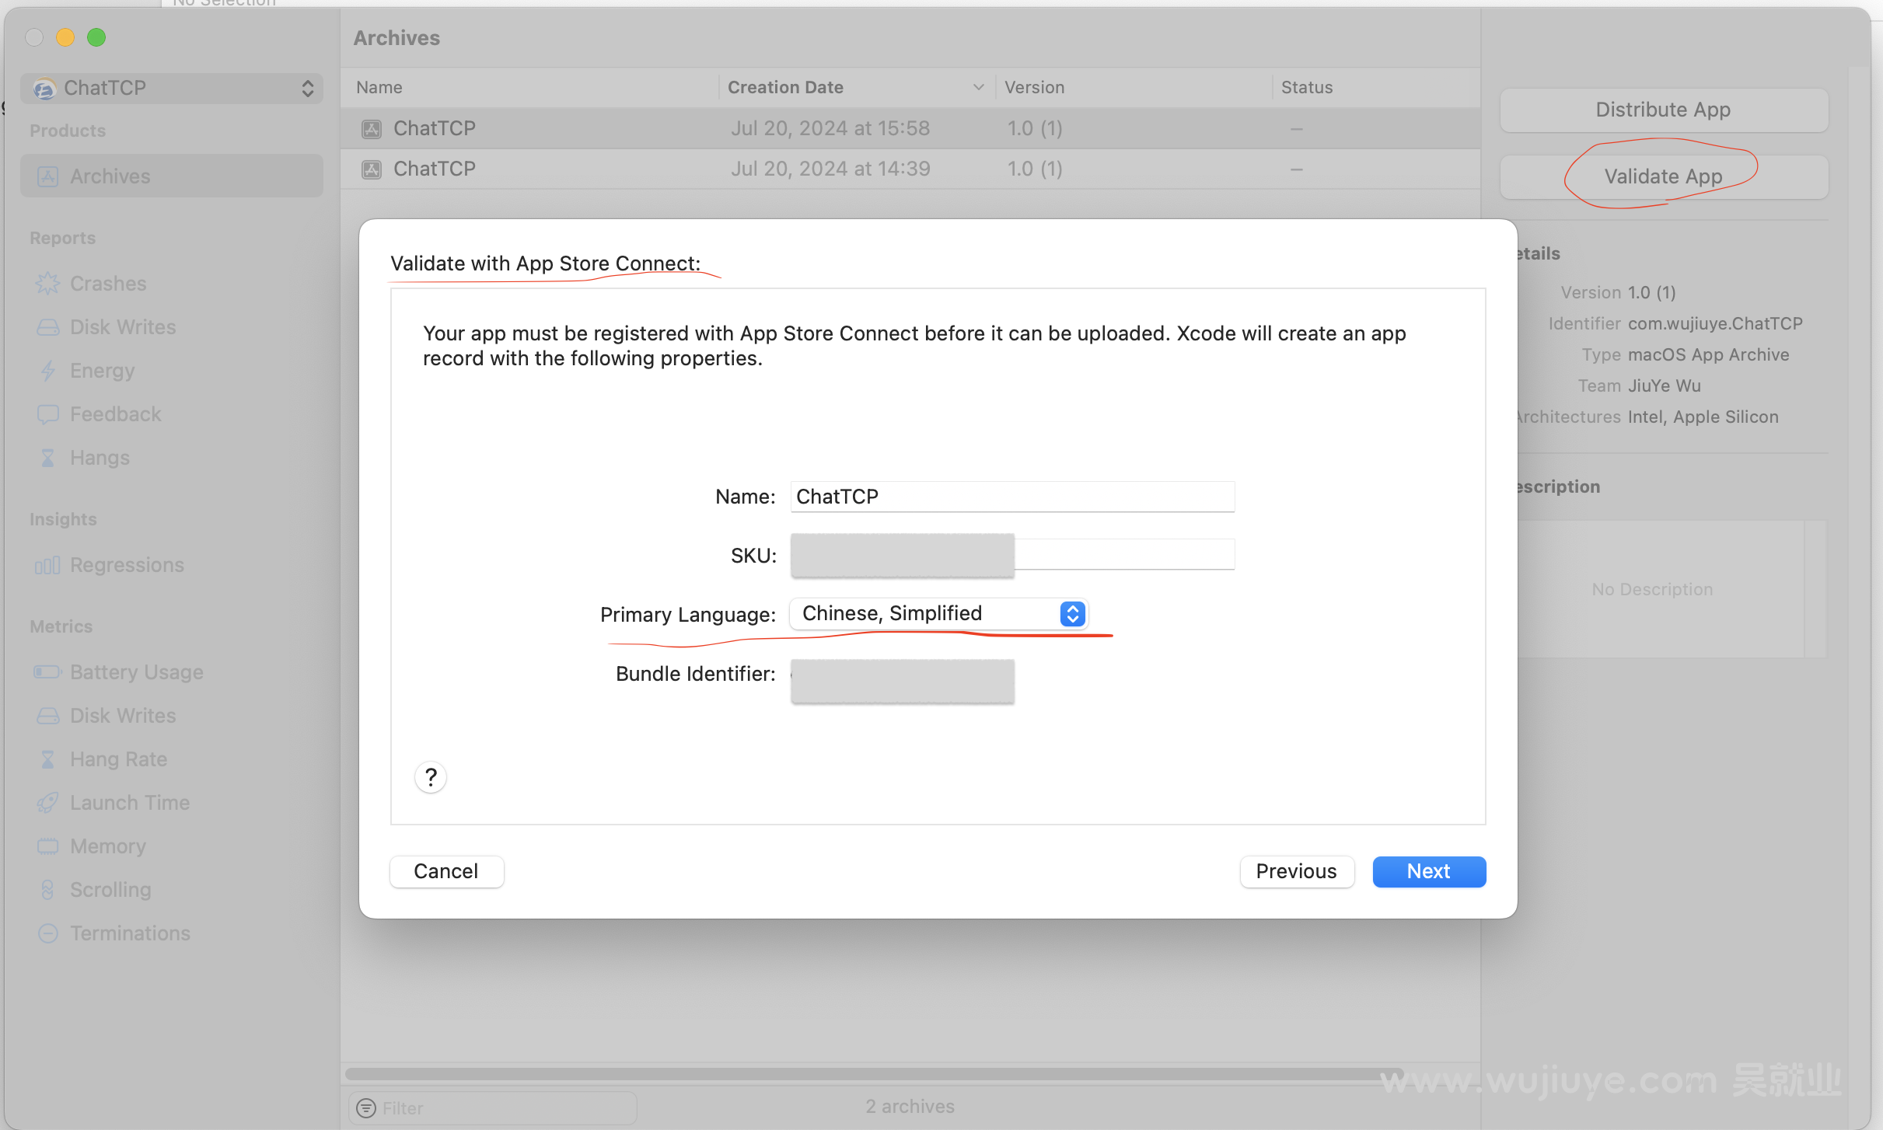Open help with the question mark button
Image resolution: width=1883 pixels, height=1130 pixels.
point(431,777)
